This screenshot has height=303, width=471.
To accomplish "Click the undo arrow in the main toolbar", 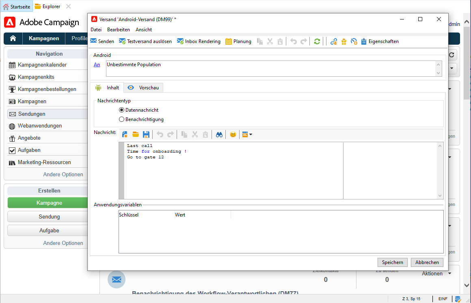I will (294, 41).
